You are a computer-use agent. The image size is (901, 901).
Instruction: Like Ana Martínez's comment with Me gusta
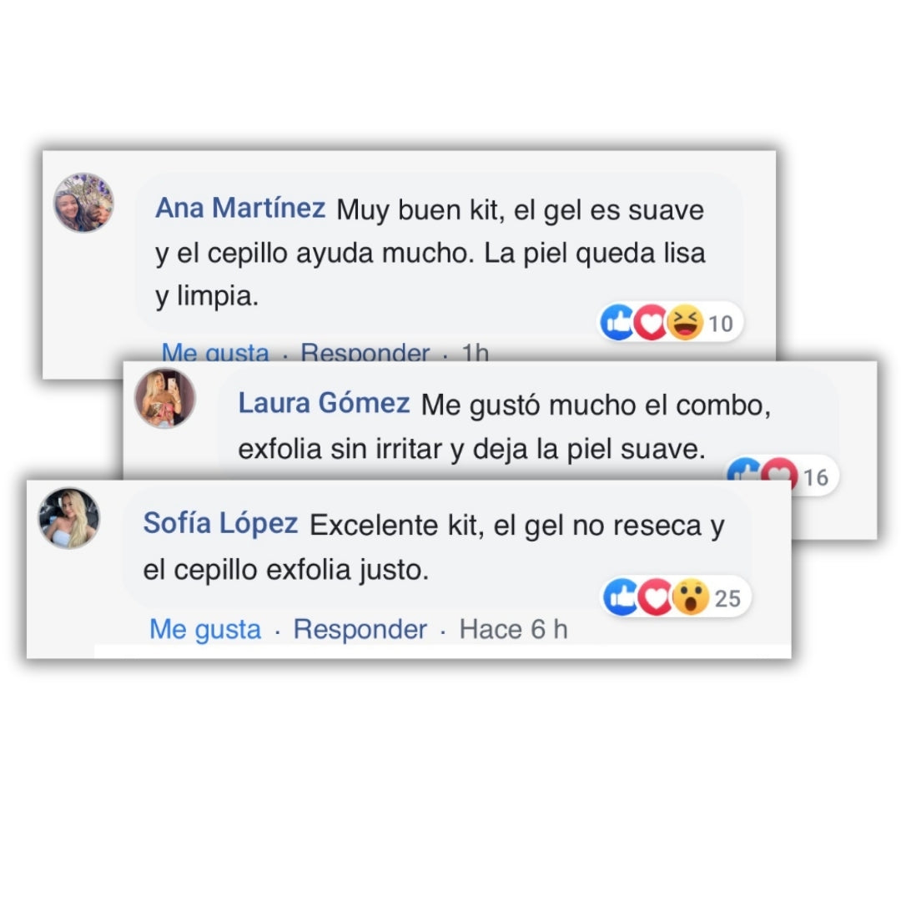point(215,351)
